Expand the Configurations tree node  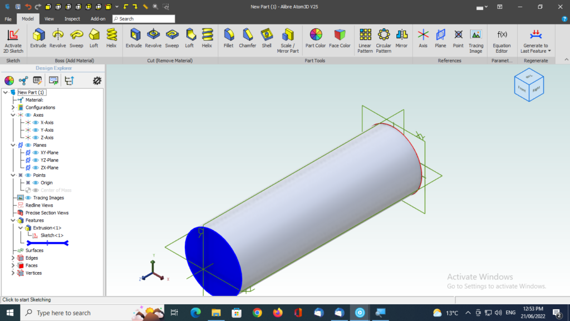click(13, 108)
